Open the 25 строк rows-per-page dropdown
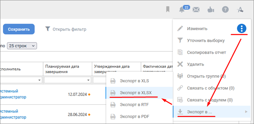This screenshot has height=124, width=254. coord(22,46)
